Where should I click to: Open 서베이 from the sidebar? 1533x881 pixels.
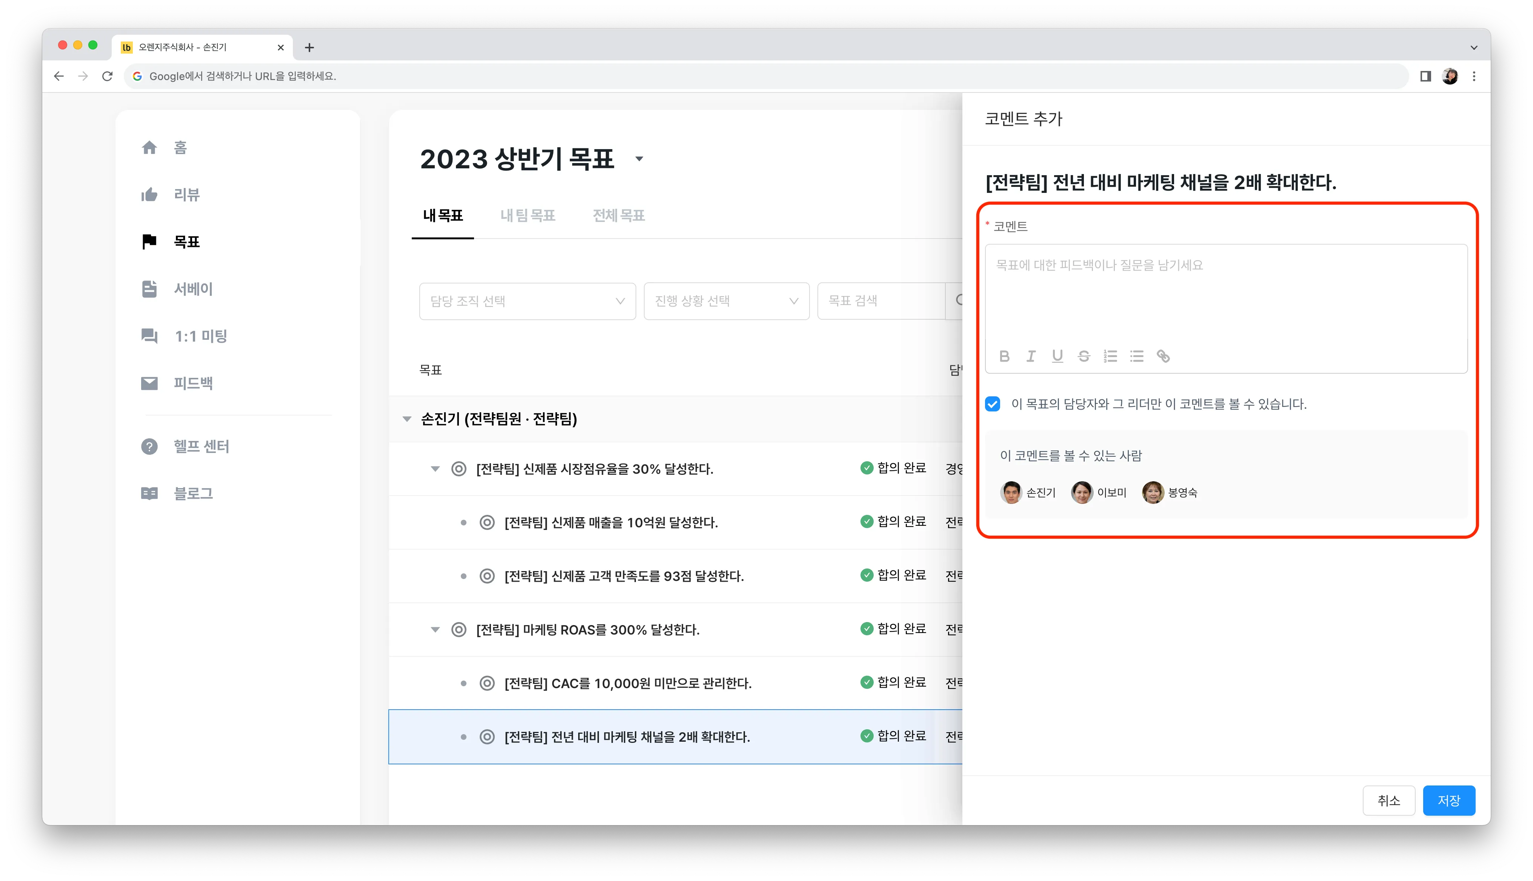click(193, 289)
